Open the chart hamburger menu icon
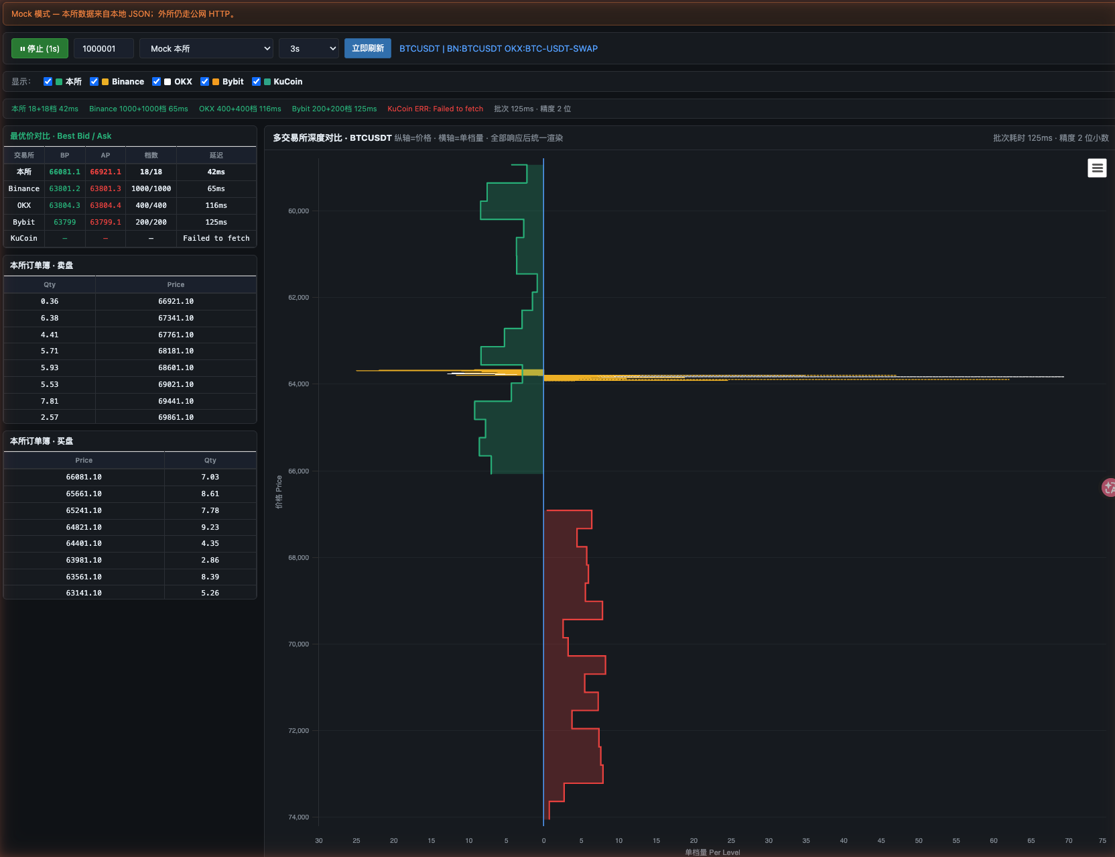Image resolution: width=1115 pixels, height=857 pixels. [x=1097, y=168]
